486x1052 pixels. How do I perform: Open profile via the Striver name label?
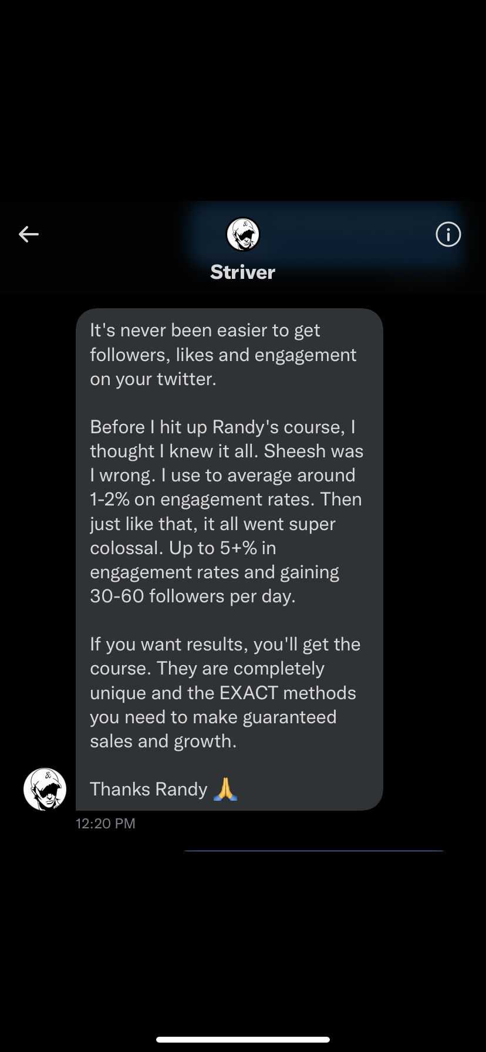coord(242,272)
